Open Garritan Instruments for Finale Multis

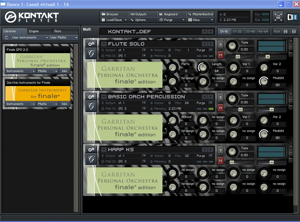[x=47, y=104]
